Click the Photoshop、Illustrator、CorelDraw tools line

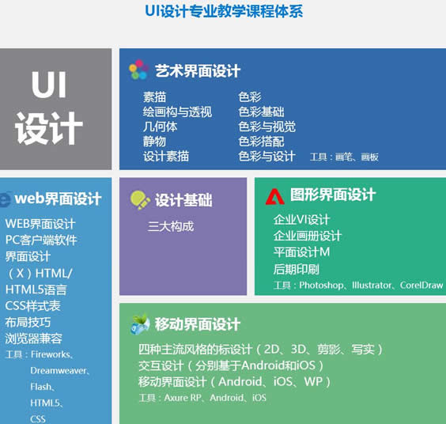click(358, 285)
